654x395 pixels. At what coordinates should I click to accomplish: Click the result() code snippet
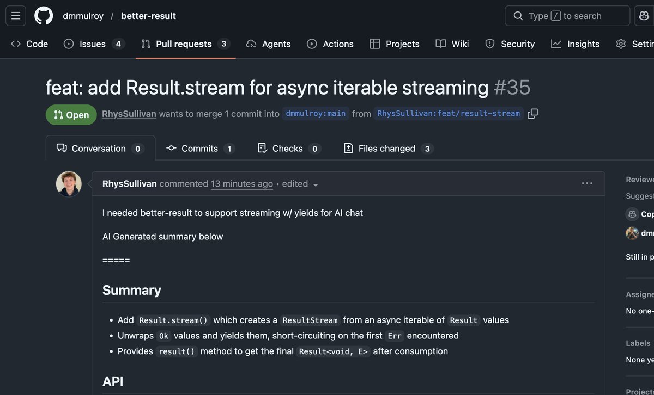click(x=177, y=351)
